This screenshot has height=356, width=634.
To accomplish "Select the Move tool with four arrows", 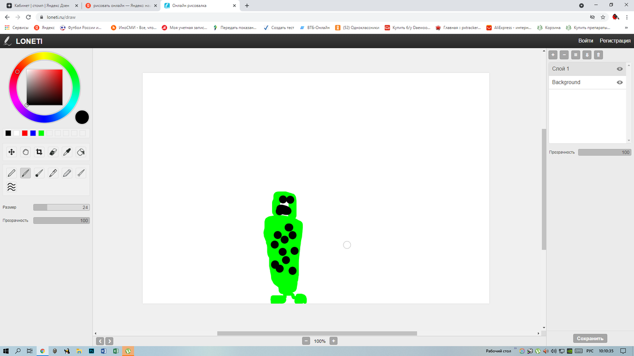I will tap(12, 152).
